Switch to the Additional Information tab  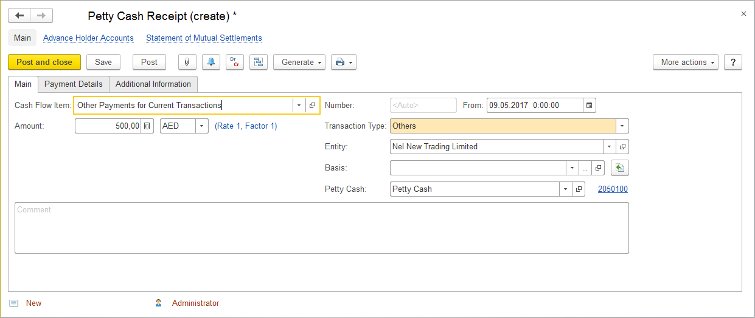153,84
